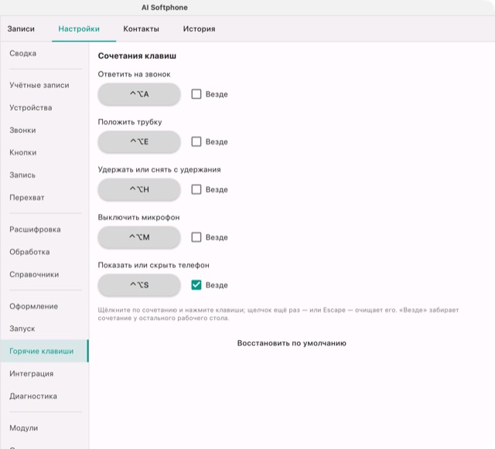Open the Контакты tab
Screen dimensions: 495x449
tap(141, 29)
